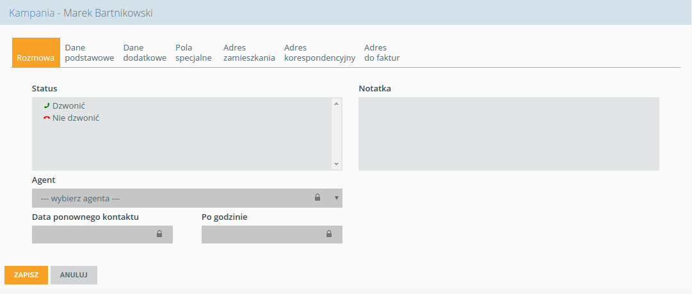
Task: Click the lock icon in Po godzinie field
Action: (329, 234)
